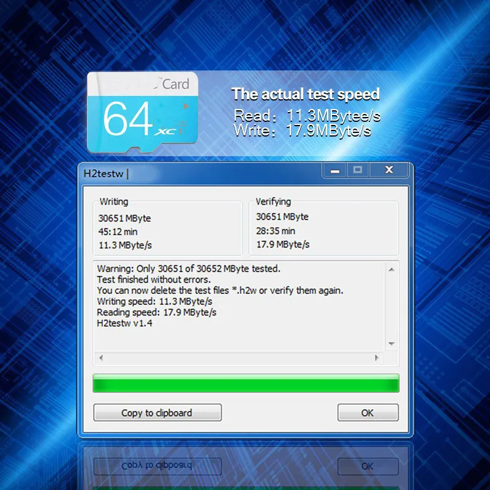This screenshot has width=490, height=490.
Task: Select '17.9 MByte/s' in Verifying group
Action: pos(283,244)
